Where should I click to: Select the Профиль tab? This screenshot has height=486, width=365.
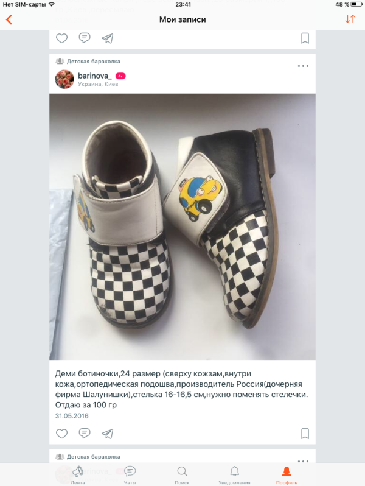click(x=287, y=474)
